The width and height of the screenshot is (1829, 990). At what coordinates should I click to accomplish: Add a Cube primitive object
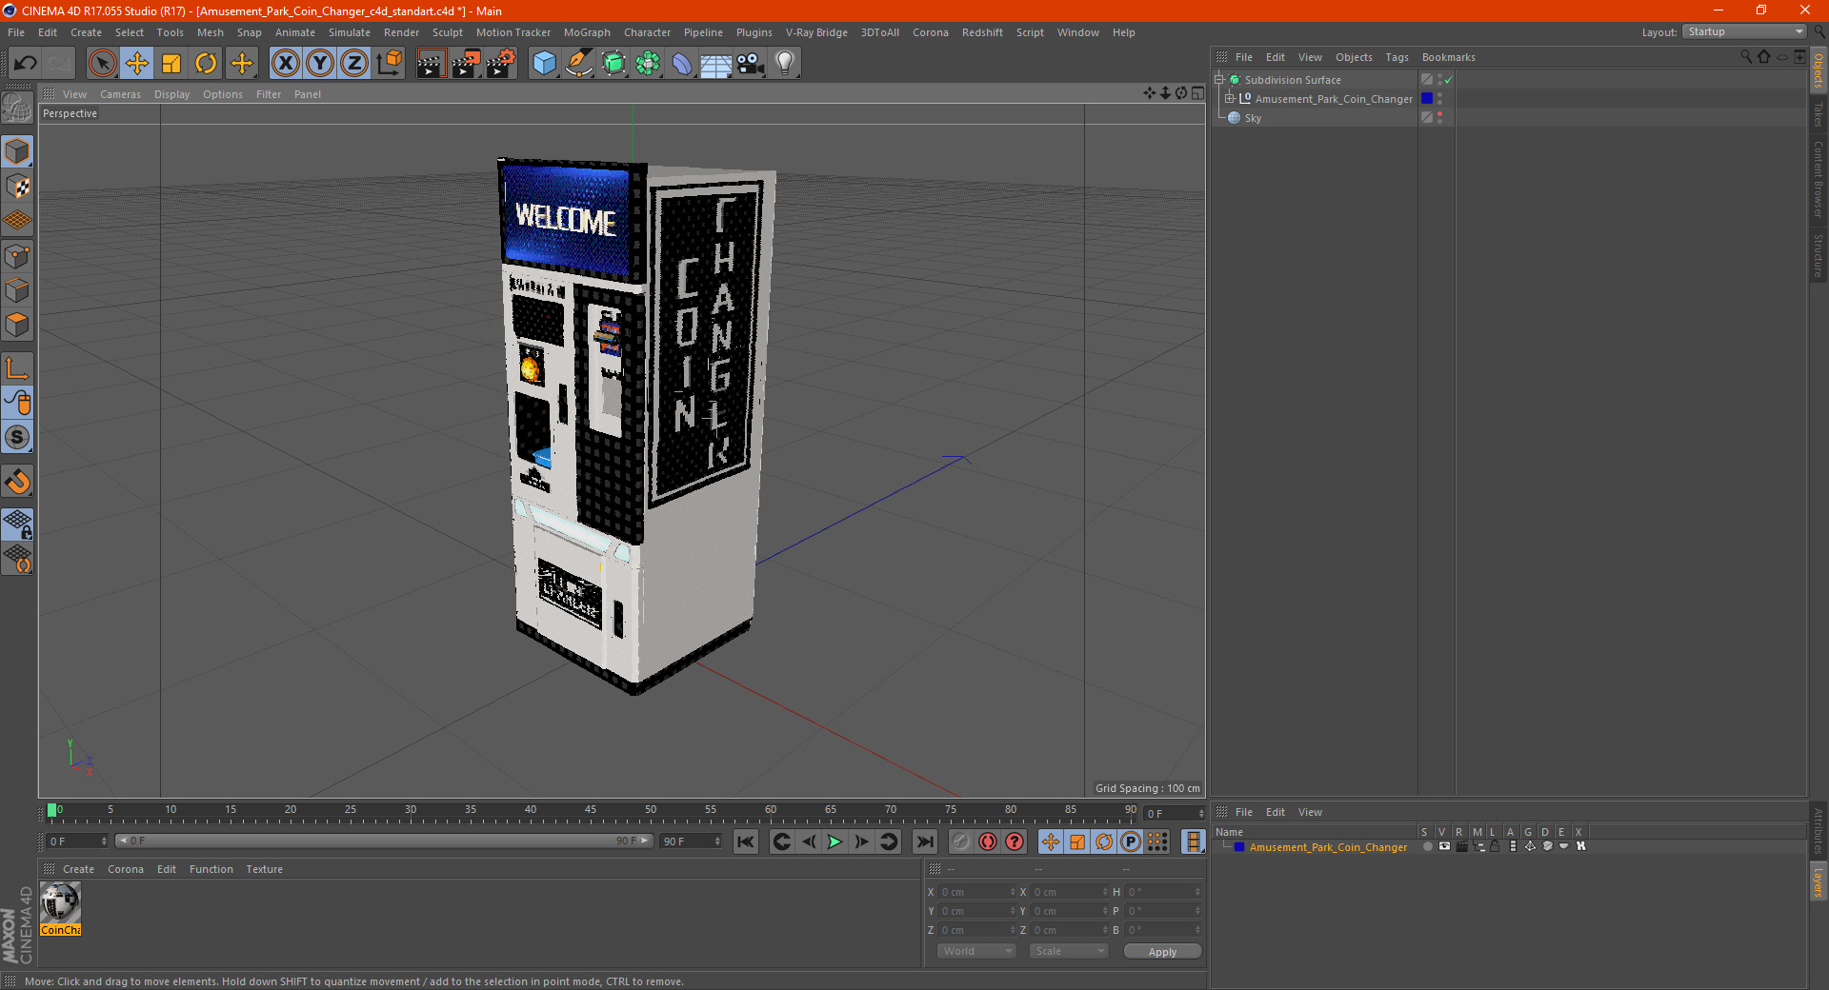click(x=544, y=64)
